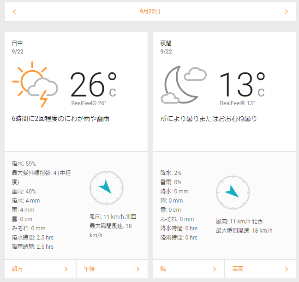Expand 午後 forecast using its arrow
The width and height of the screenshot is (299, 282).
click(x=138, y=269)
